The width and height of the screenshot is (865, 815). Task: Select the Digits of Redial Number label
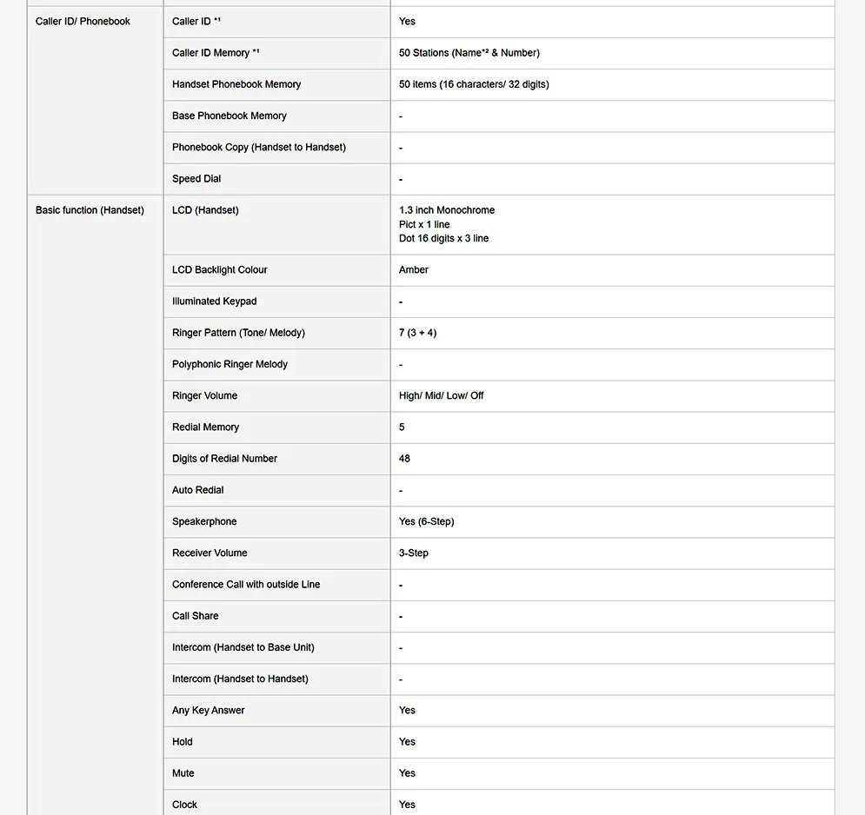pyautogui.click(x=224, y=458)
